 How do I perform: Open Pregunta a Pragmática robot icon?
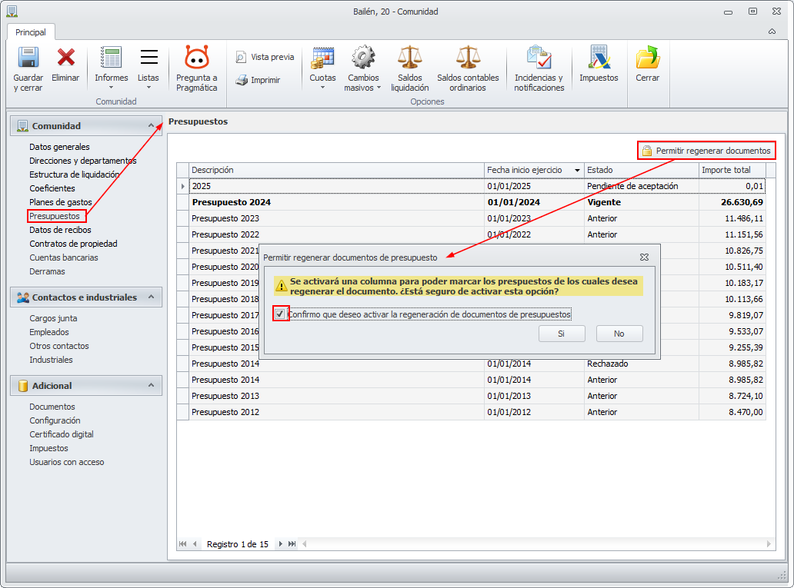pyautogui.click(x=196, y=59)
